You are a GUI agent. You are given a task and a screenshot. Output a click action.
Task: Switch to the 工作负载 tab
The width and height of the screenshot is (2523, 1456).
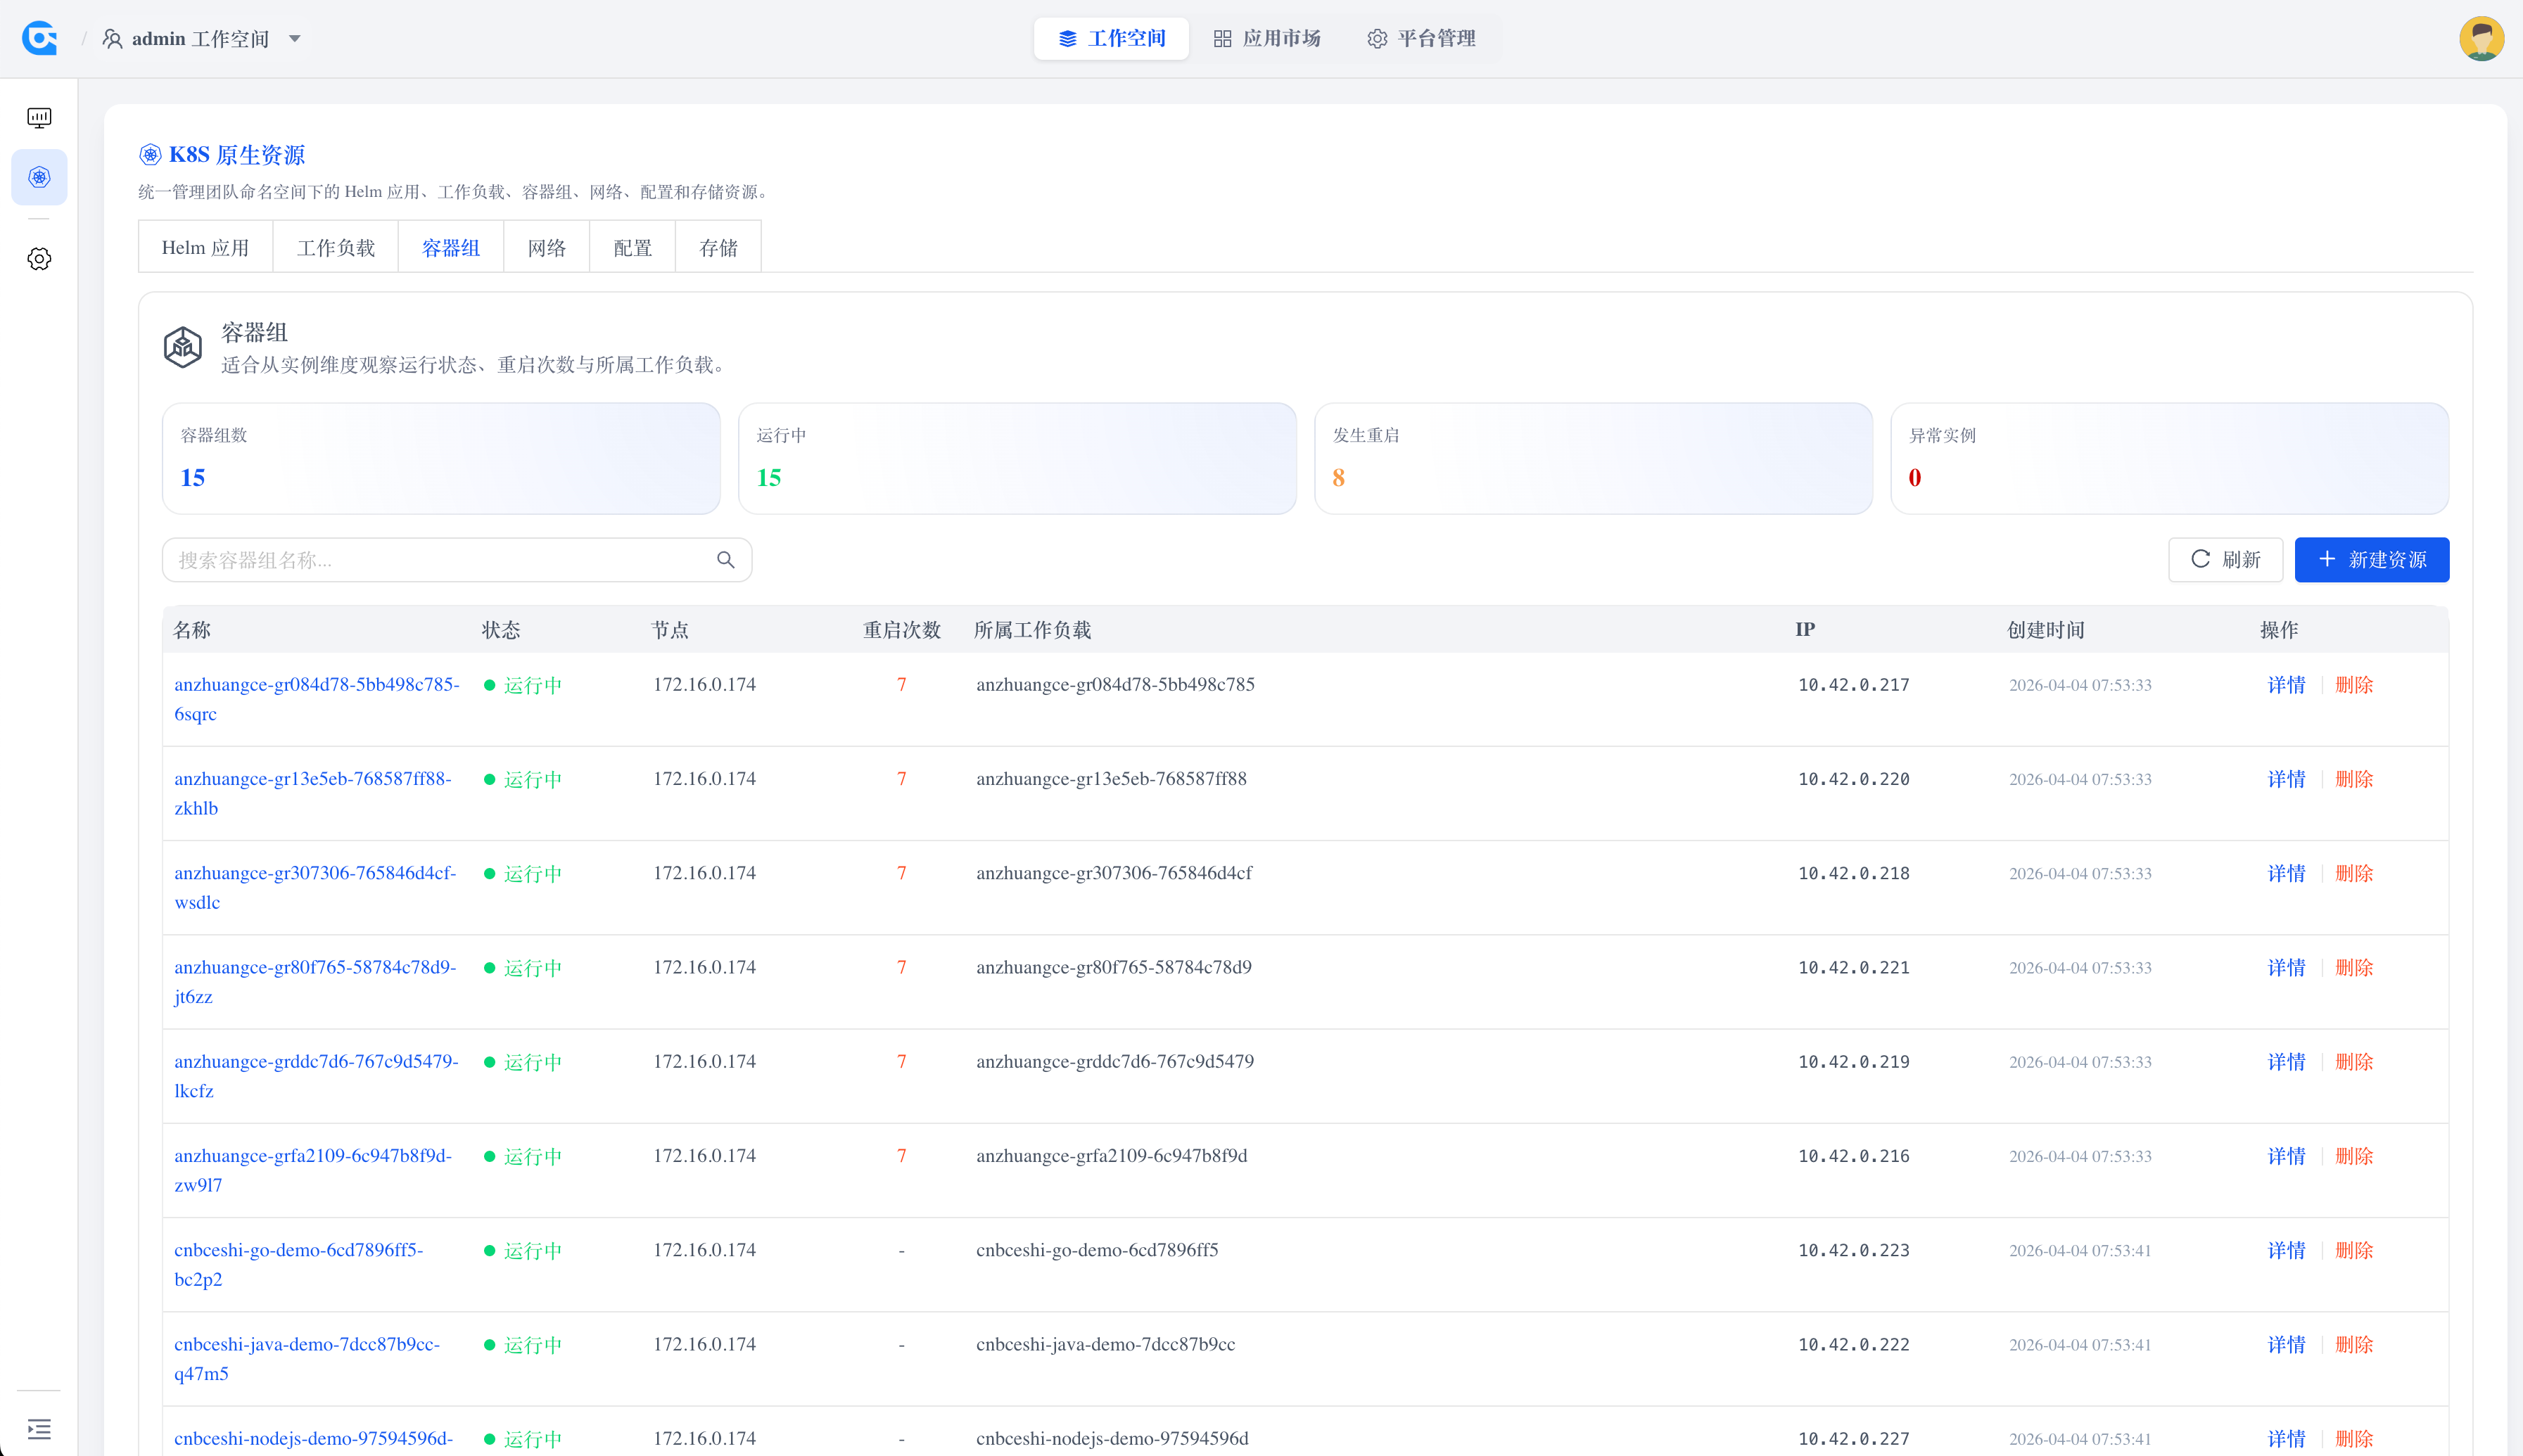[x=335, y=247]
